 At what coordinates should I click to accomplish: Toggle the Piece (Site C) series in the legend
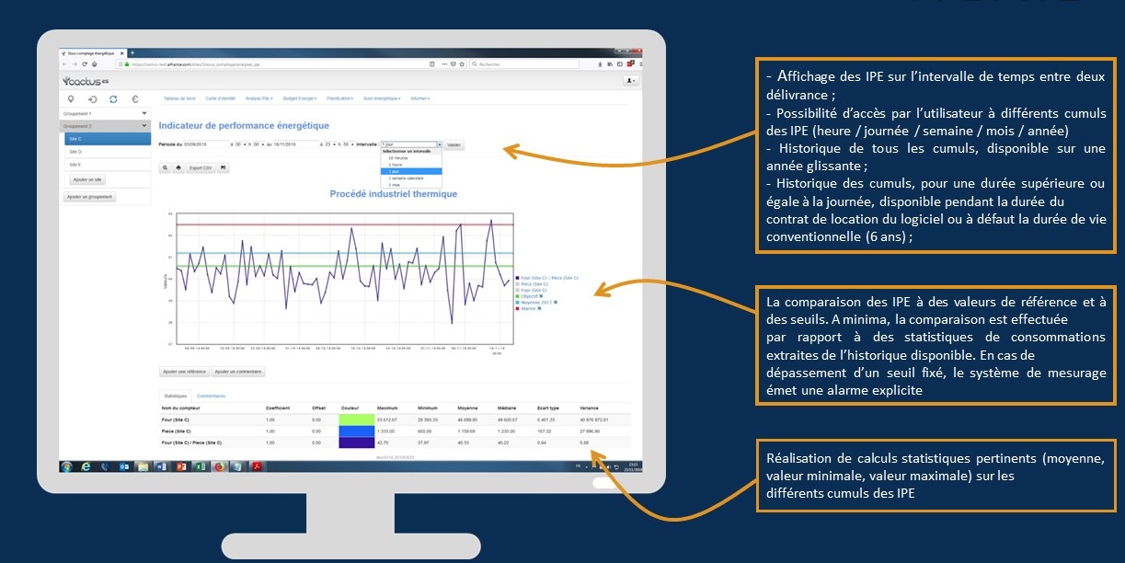coord(534,284)
